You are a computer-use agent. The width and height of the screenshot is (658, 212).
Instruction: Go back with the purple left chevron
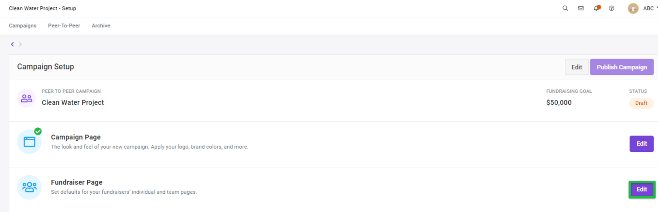pos(12,44)
